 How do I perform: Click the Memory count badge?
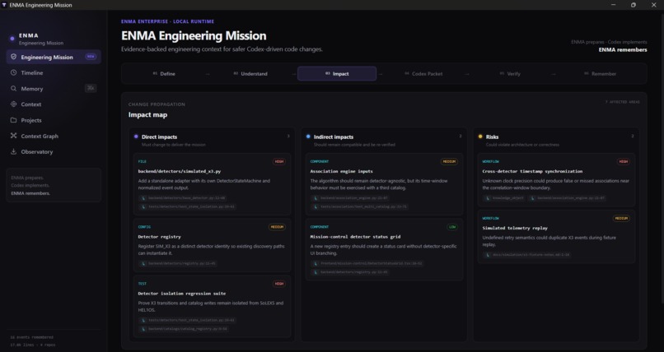tap(90, 88)
